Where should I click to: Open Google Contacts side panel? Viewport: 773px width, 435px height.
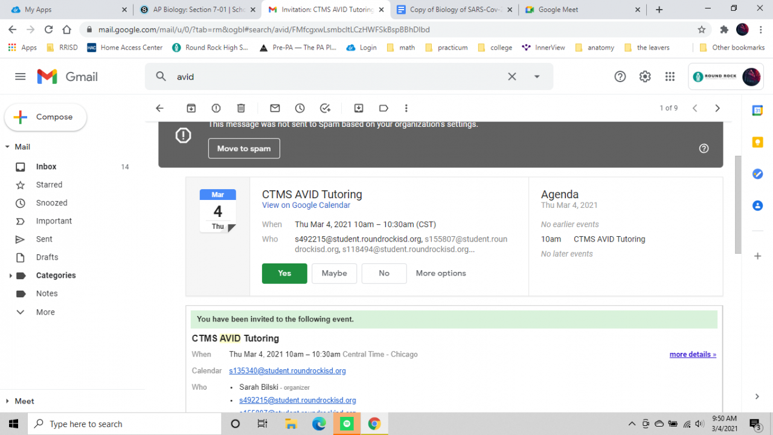(757, 205)
